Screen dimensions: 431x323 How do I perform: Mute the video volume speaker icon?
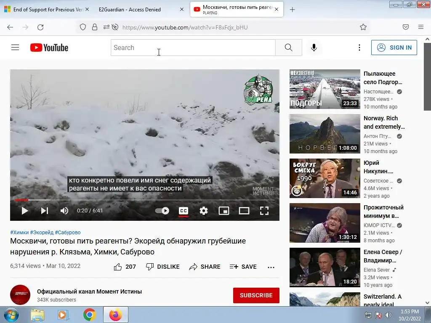tap(64, 211)
